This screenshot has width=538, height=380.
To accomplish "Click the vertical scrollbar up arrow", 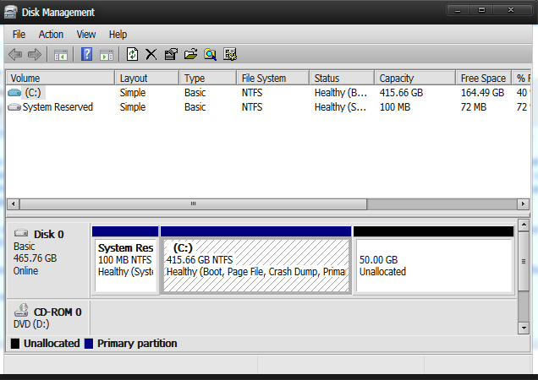I will (x=524, y=225).
